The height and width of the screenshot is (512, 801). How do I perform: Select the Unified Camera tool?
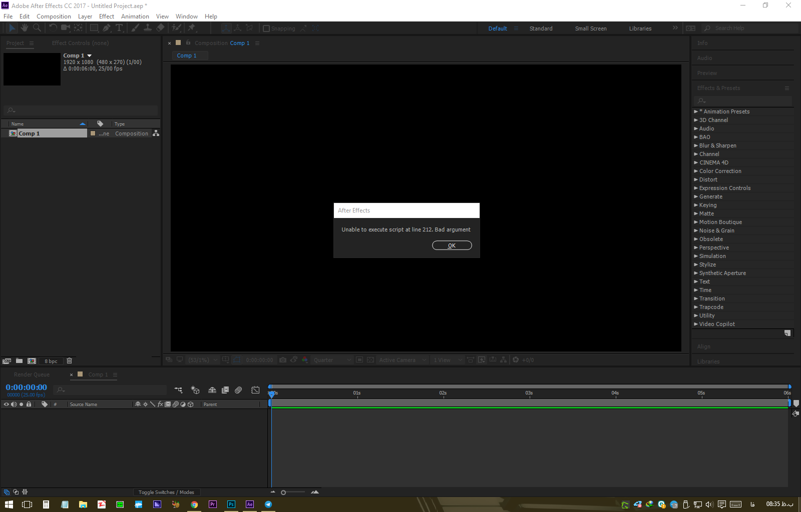[x=66, y=28]
